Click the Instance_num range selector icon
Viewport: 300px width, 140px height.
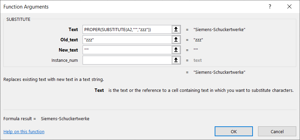point(176,60)
